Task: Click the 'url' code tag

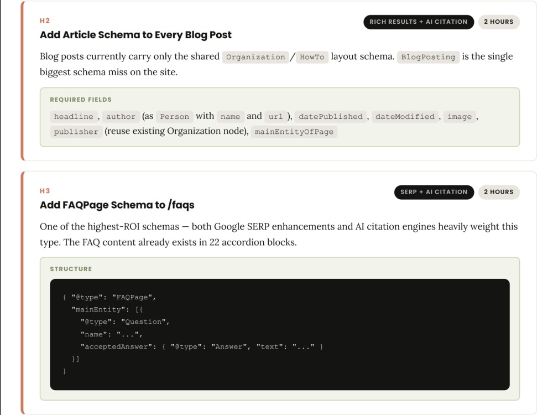Action: pos(275,116)
